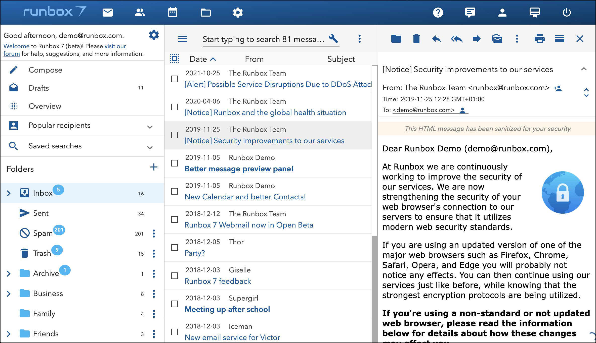The width and height of the screenshot is (596, 343).
Task: Check the global health situation message
Action: click(x=174, y=107)
